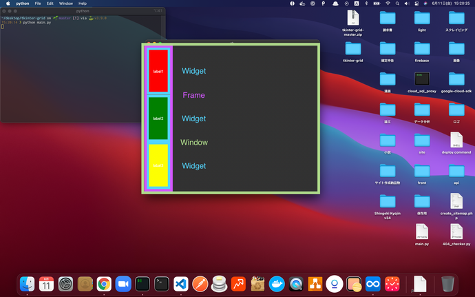Open the Zoom app in dock
Viewport: 475px width, 297px height.
(x=123, y=283)
